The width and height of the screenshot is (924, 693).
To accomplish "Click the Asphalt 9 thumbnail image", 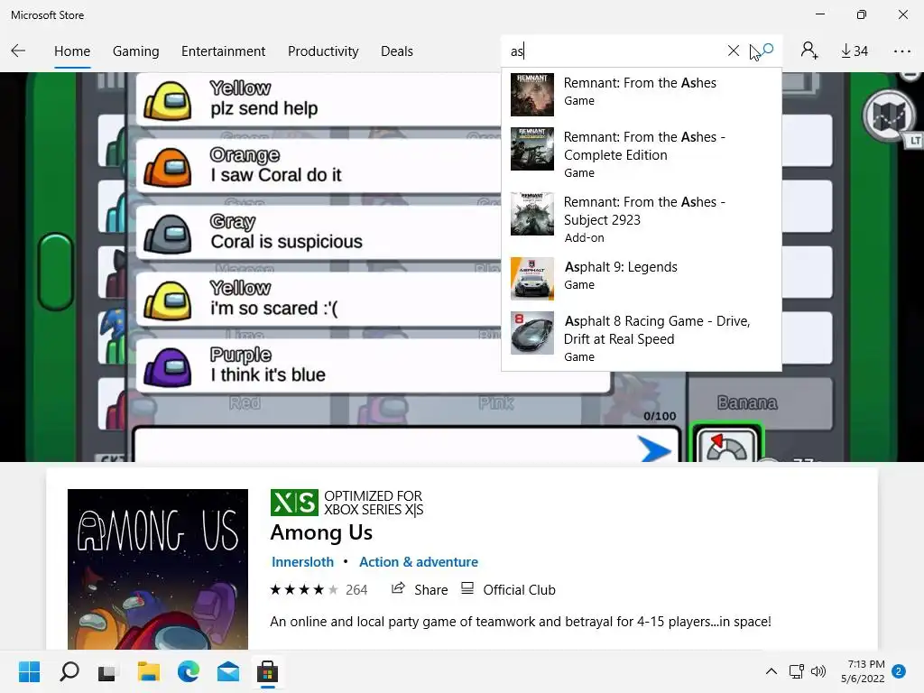I will pyautogui.click(x=532, y=279).
